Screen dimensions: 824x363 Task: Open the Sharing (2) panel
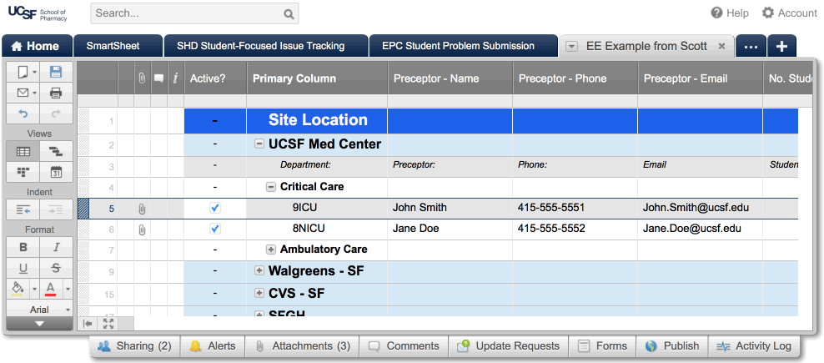[134, 345]
